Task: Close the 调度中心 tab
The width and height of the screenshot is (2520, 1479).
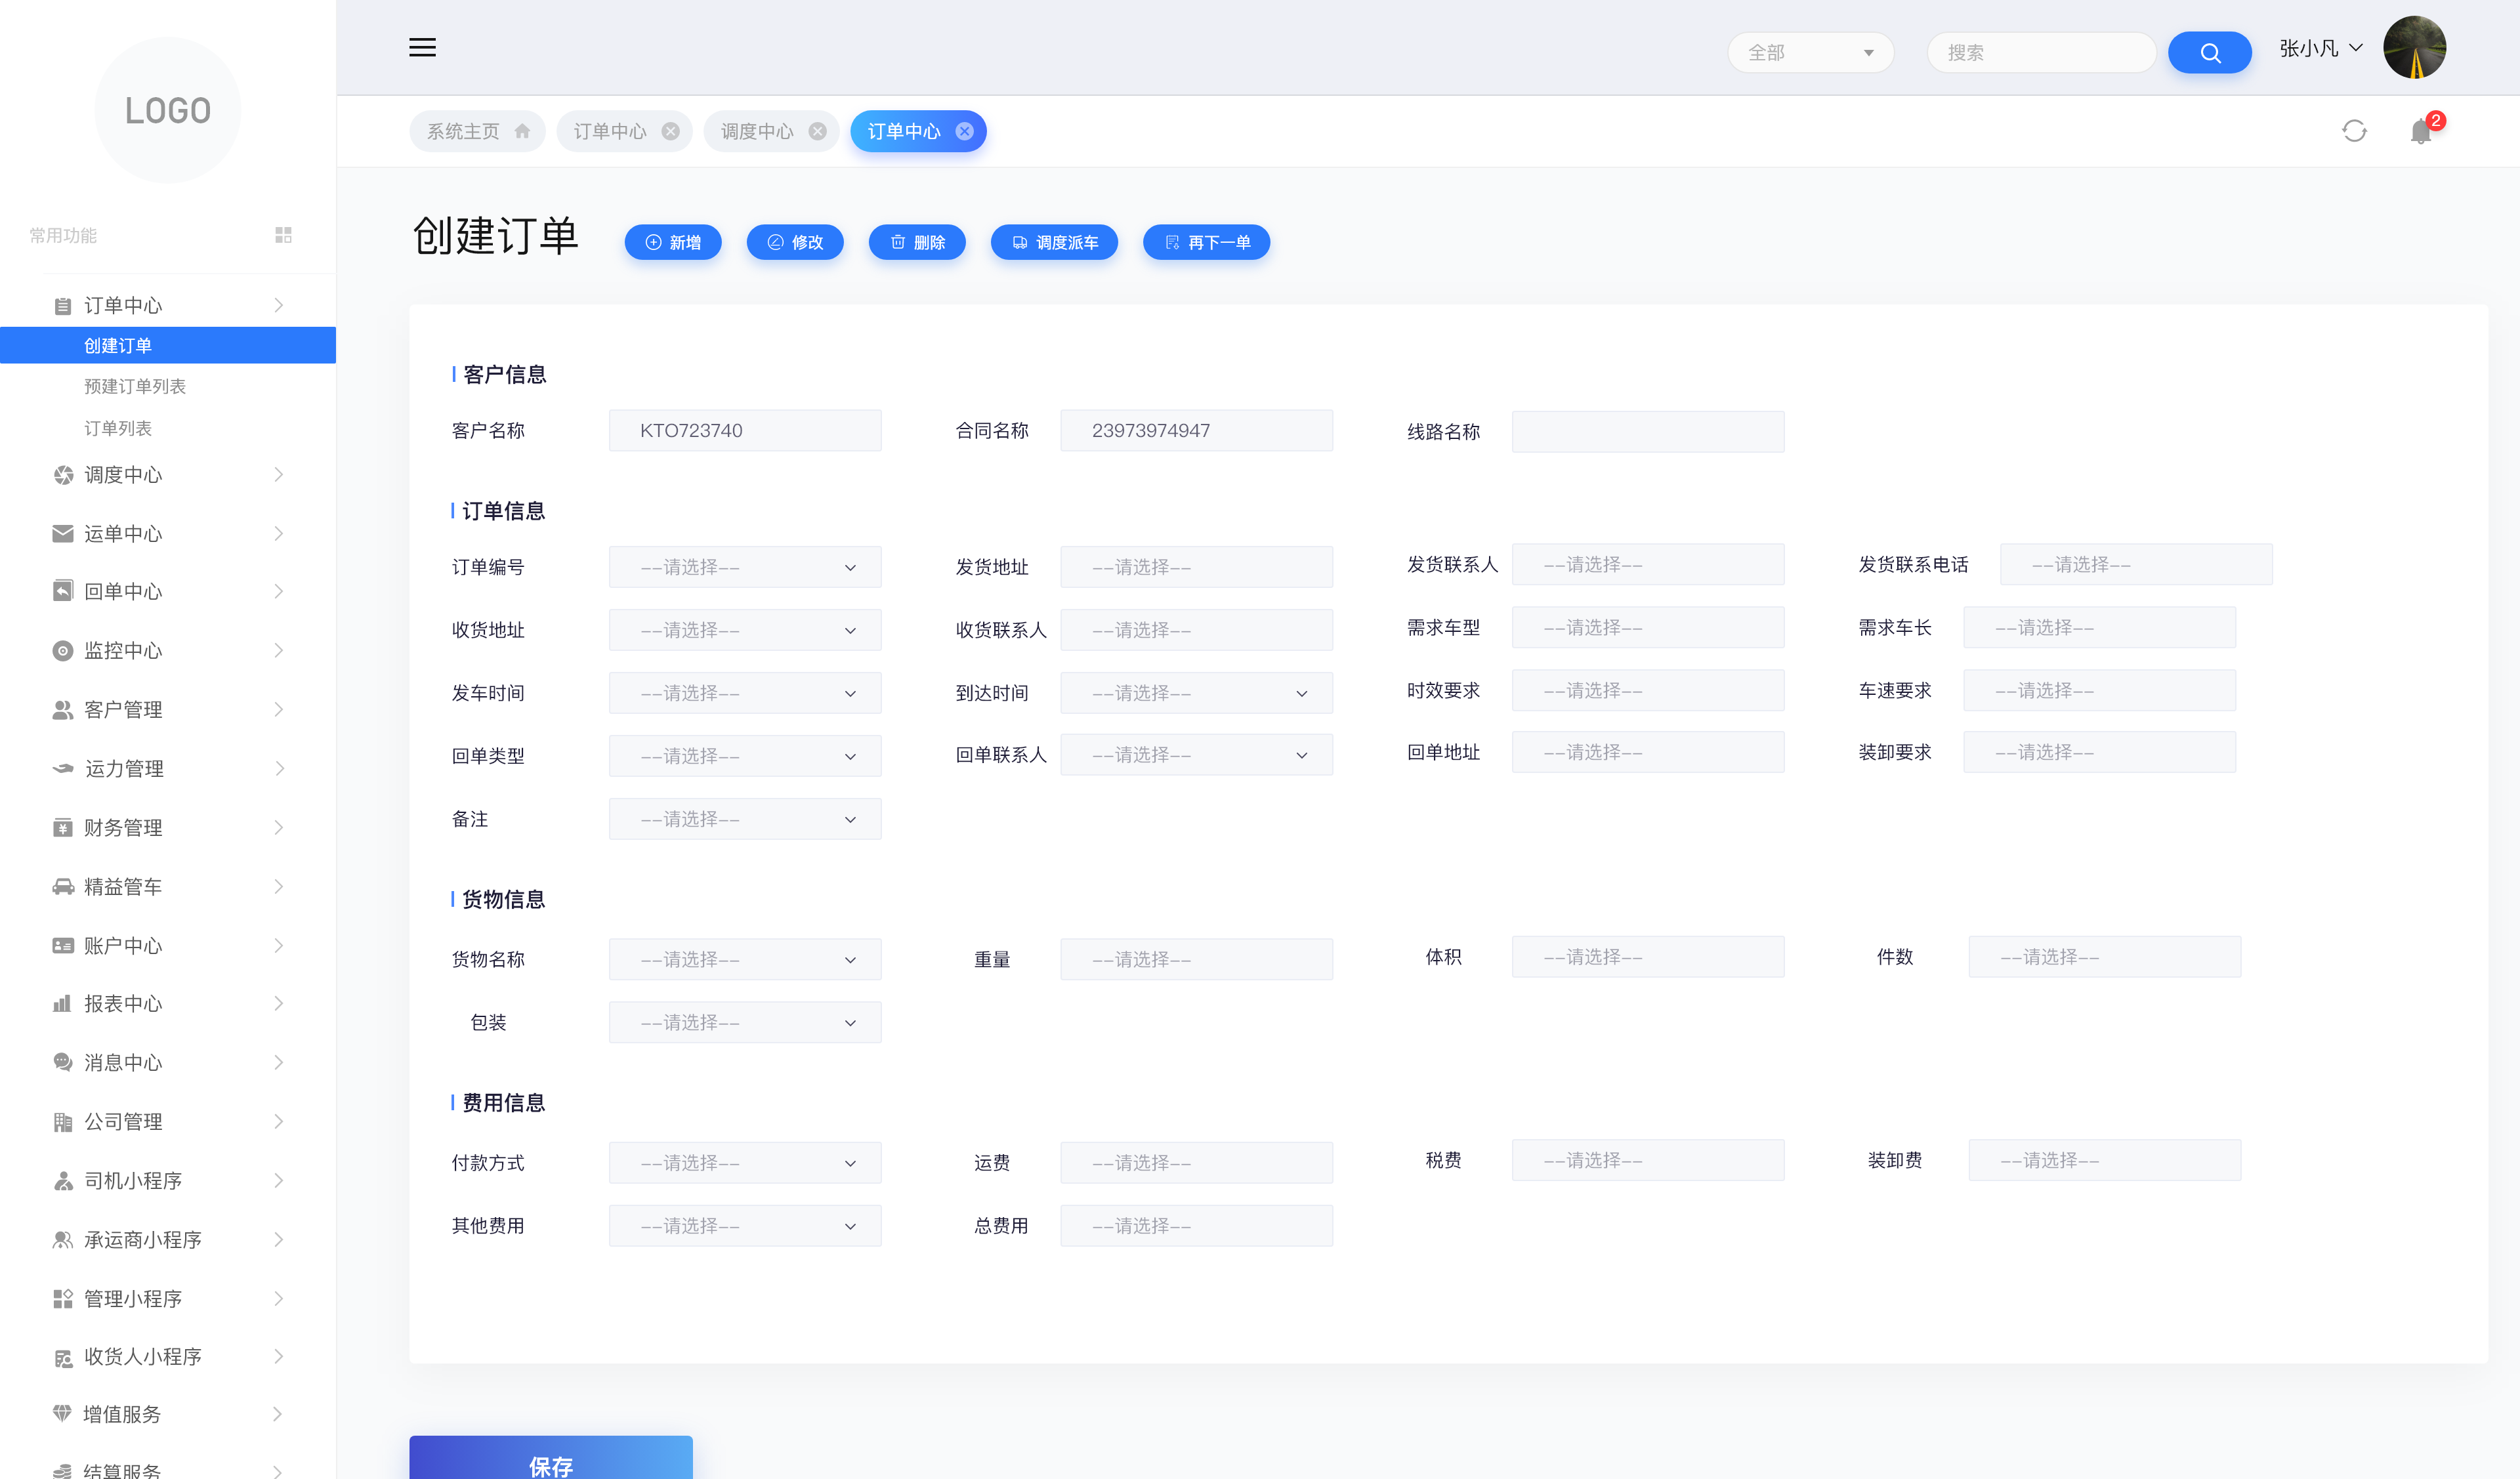Action: click(x=817, y=131)
